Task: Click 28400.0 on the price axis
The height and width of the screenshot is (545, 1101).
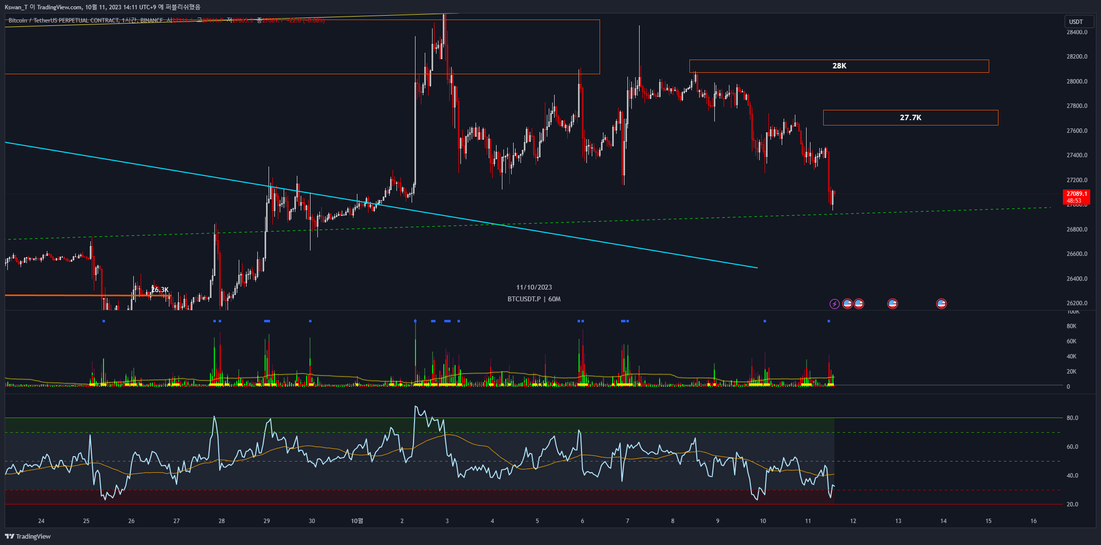Action: pos(1077,32)
